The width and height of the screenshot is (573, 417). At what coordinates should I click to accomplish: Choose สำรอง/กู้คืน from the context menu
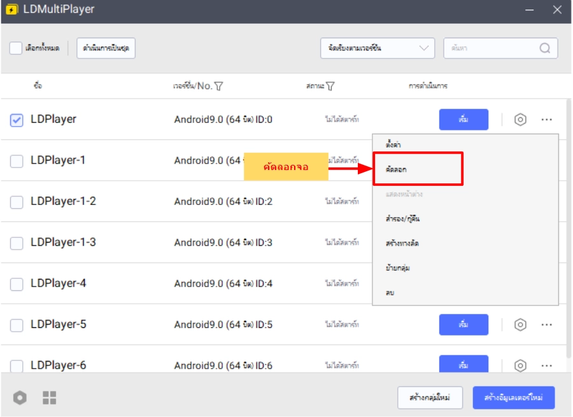click(402, 218)
